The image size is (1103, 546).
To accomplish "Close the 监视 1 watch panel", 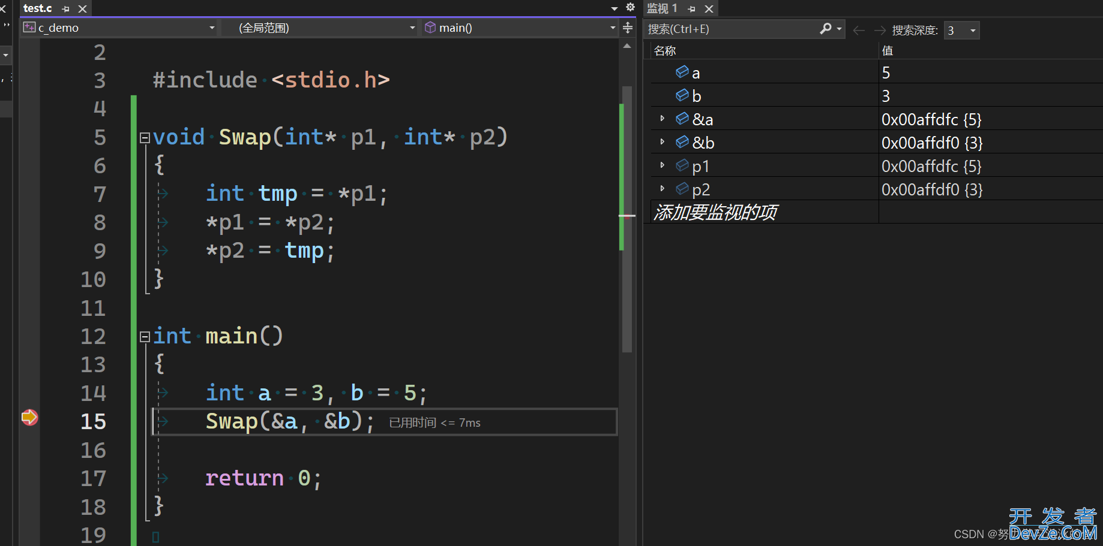I will tap(709, 9).
